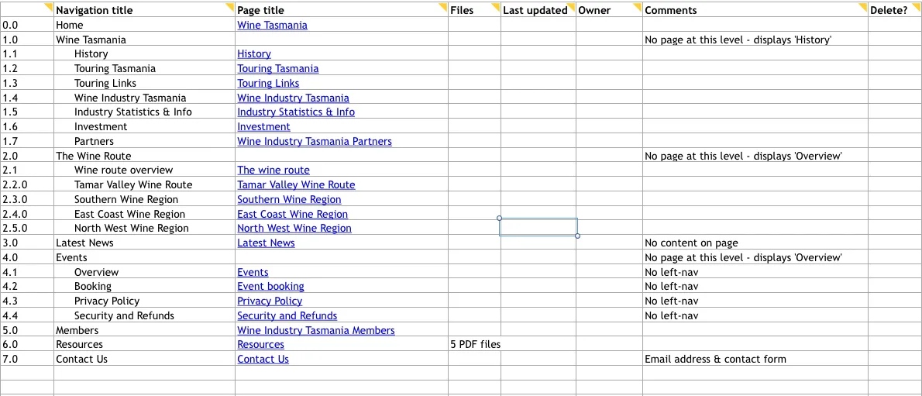This screenshot has width=922, height=396.
Task: Select 'No left-nav' comment for Privacy Policy row
Action: tap(755, 301)
